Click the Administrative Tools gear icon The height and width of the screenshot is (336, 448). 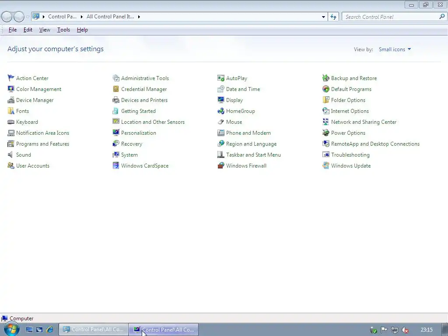click(x=115, y=78)
